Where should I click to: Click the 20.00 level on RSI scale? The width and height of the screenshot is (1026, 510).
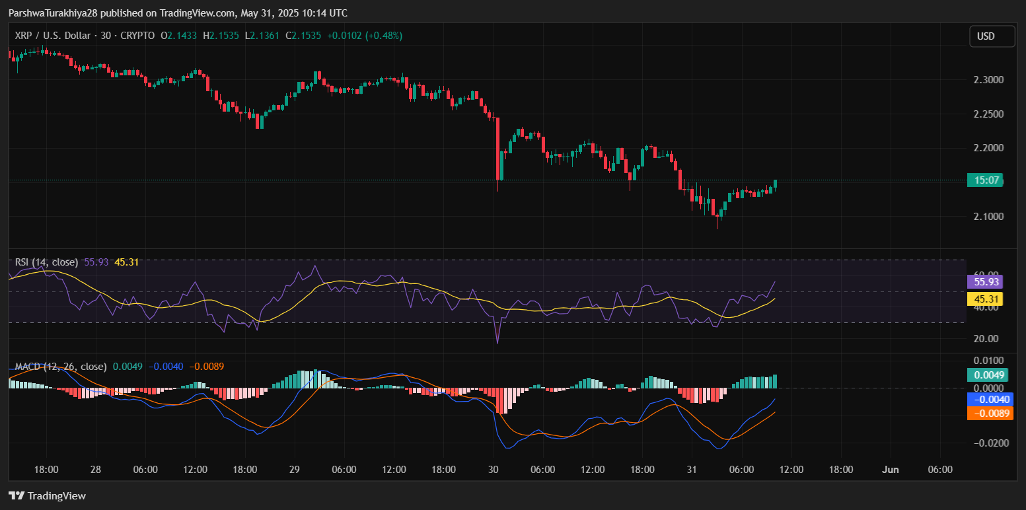pyautogui.click(x=984, y=339)
